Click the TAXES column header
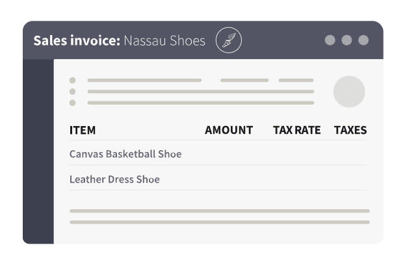The height and width of the screenshot is (269, 418). tap(350, 130)
